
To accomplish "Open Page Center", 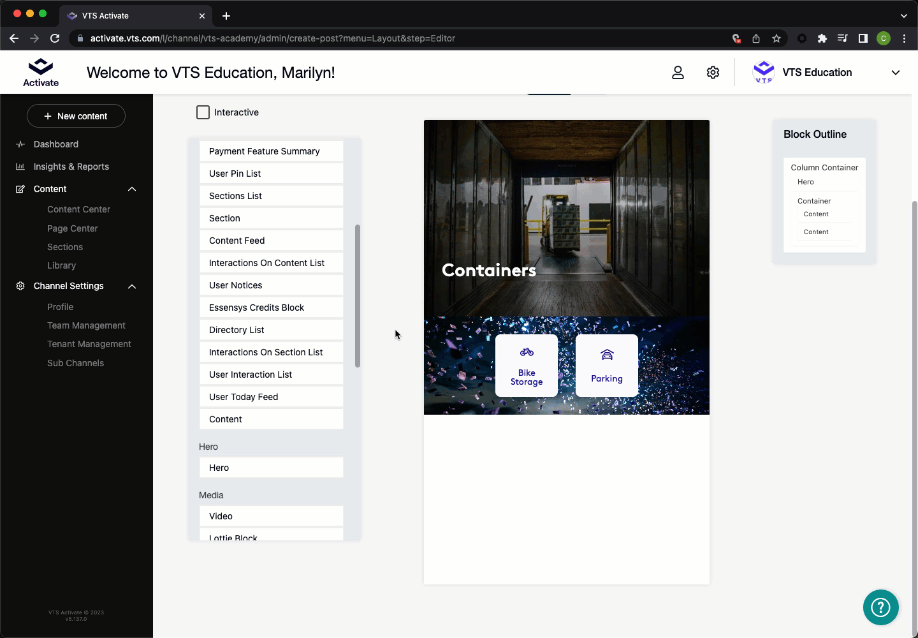I will 73,228.
